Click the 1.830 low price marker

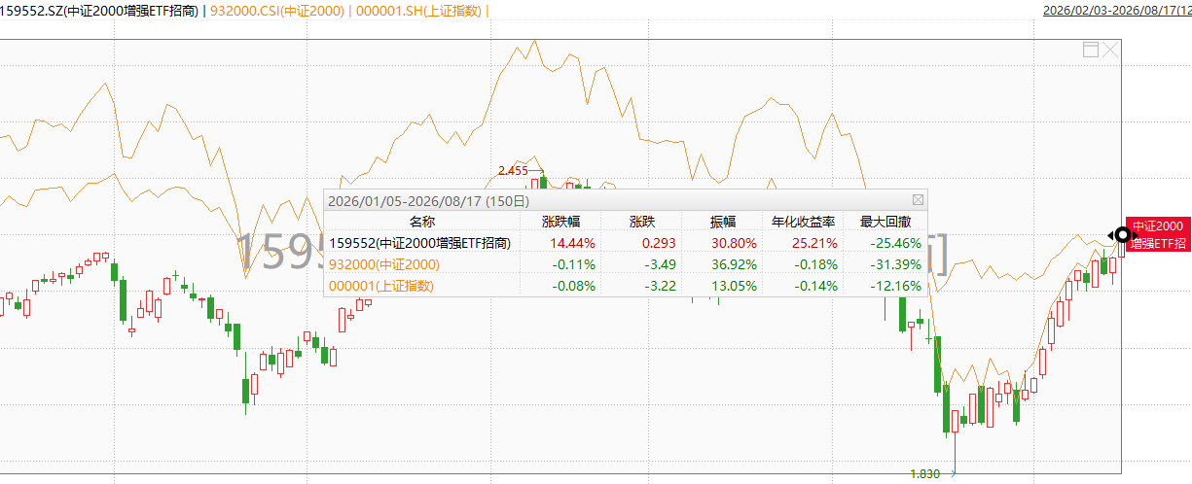click(924, 474)
